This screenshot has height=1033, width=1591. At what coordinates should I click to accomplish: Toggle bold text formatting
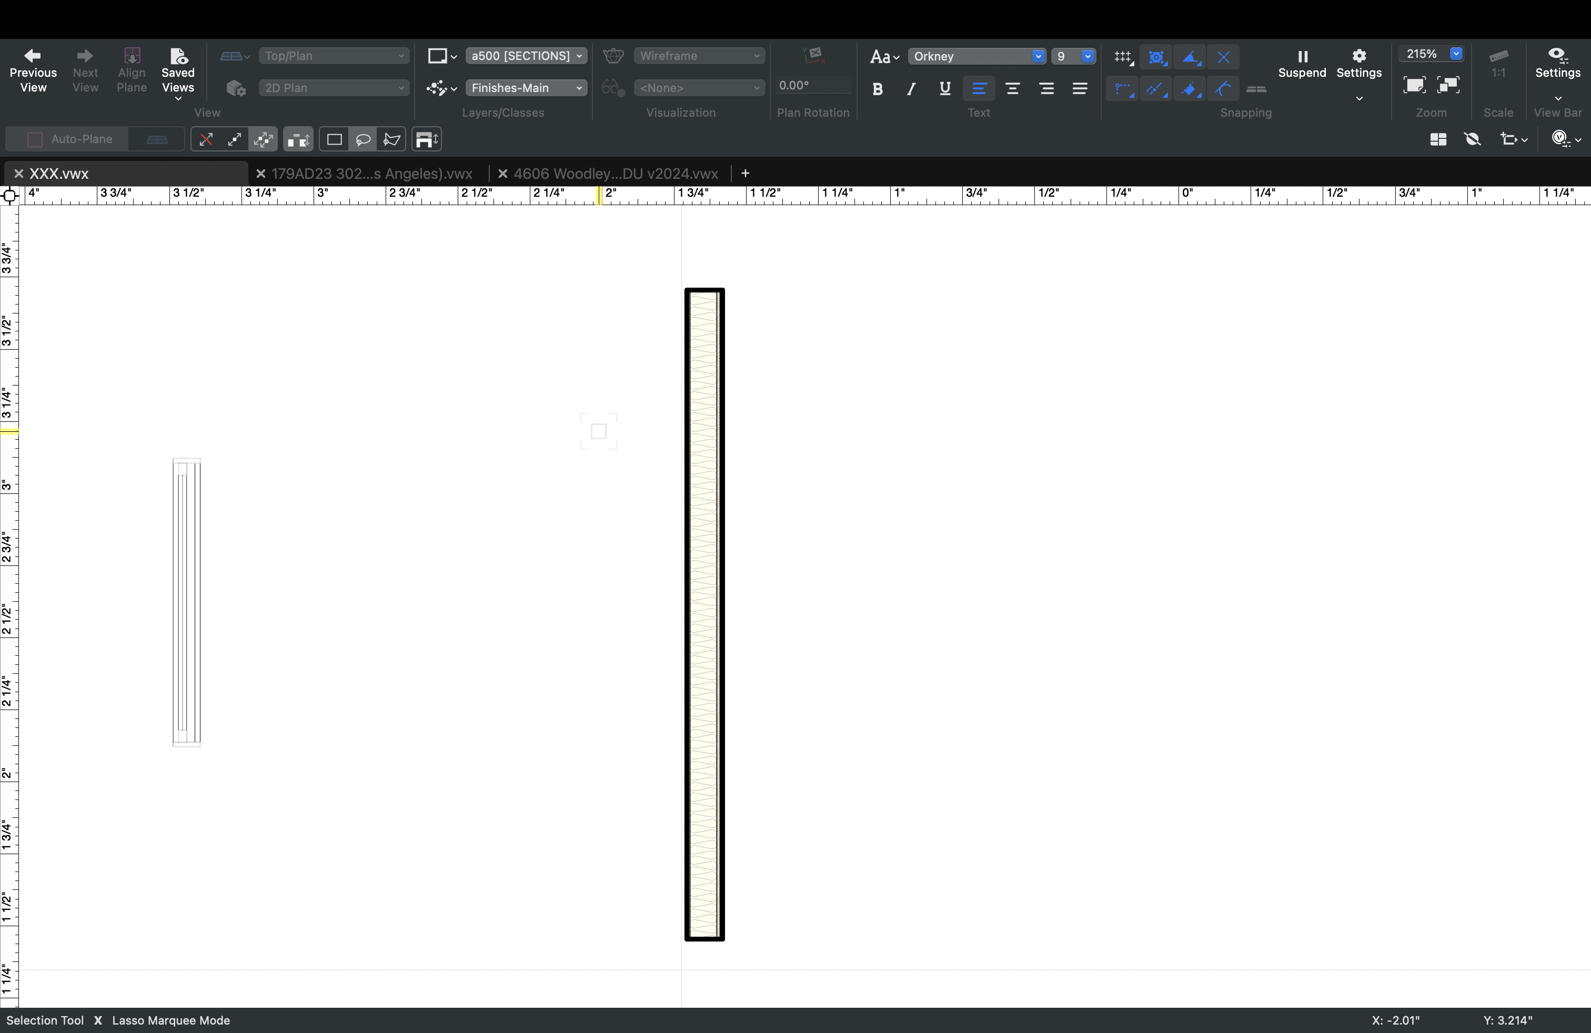pos(877,89)
